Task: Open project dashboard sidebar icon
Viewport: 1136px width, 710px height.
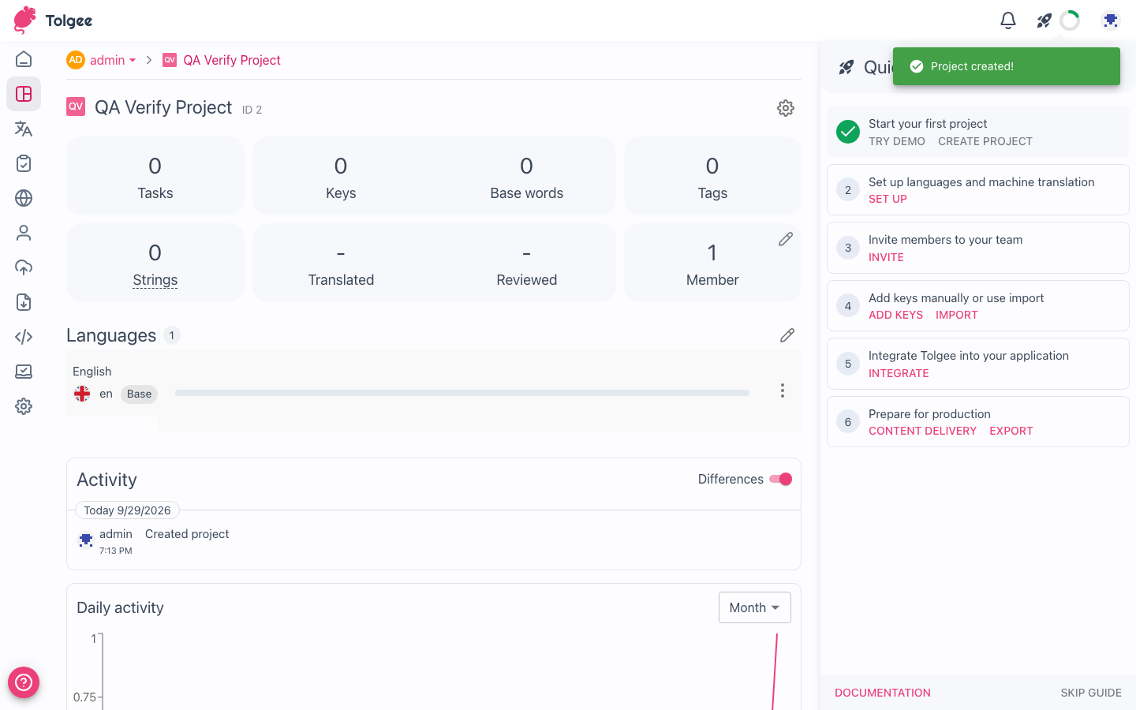Action: [x=24, y=94]
